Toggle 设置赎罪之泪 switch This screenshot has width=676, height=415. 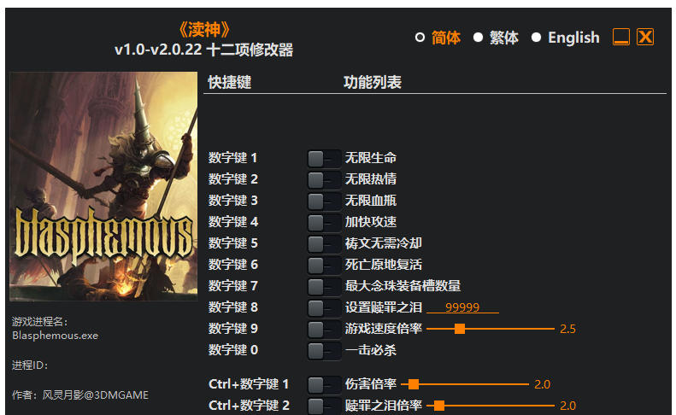click(x=324, y=307)
